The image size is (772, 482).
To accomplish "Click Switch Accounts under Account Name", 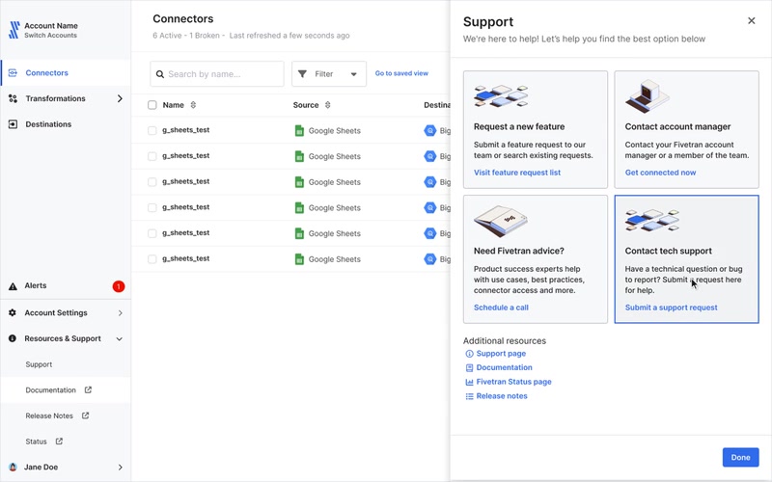I will [x=51, y=36].
